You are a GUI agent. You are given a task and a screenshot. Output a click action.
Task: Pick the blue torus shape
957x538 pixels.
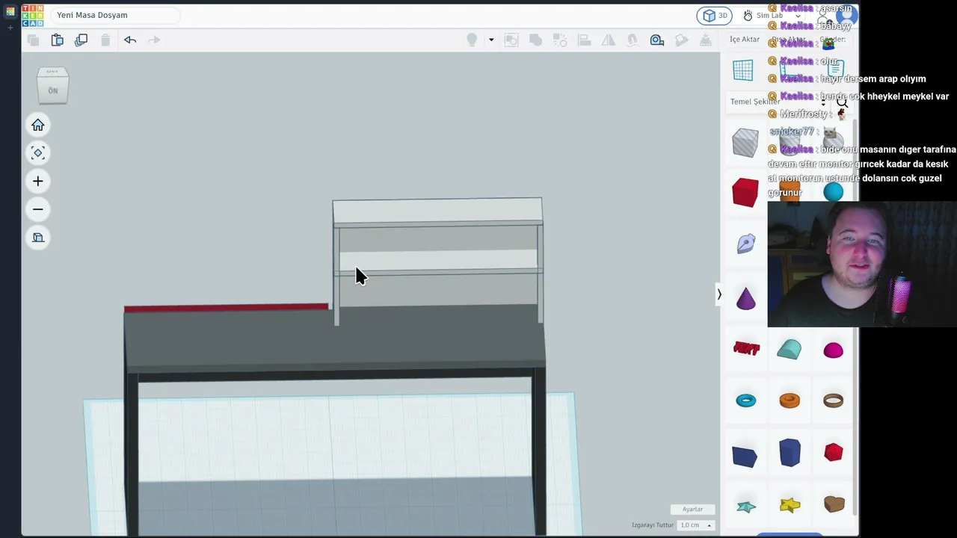coord(746,401)
